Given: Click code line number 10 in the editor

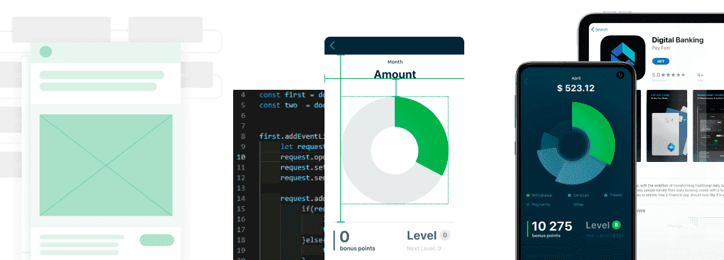Looking at the screenshot, I should pyautogui.click(x=241, y=157).
